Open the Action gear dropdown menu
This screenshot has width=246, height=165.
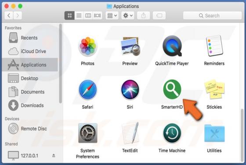128,15
